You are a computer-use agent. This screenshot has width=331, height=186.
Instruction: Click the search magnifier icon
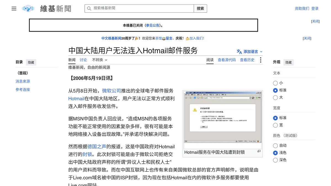89,9
